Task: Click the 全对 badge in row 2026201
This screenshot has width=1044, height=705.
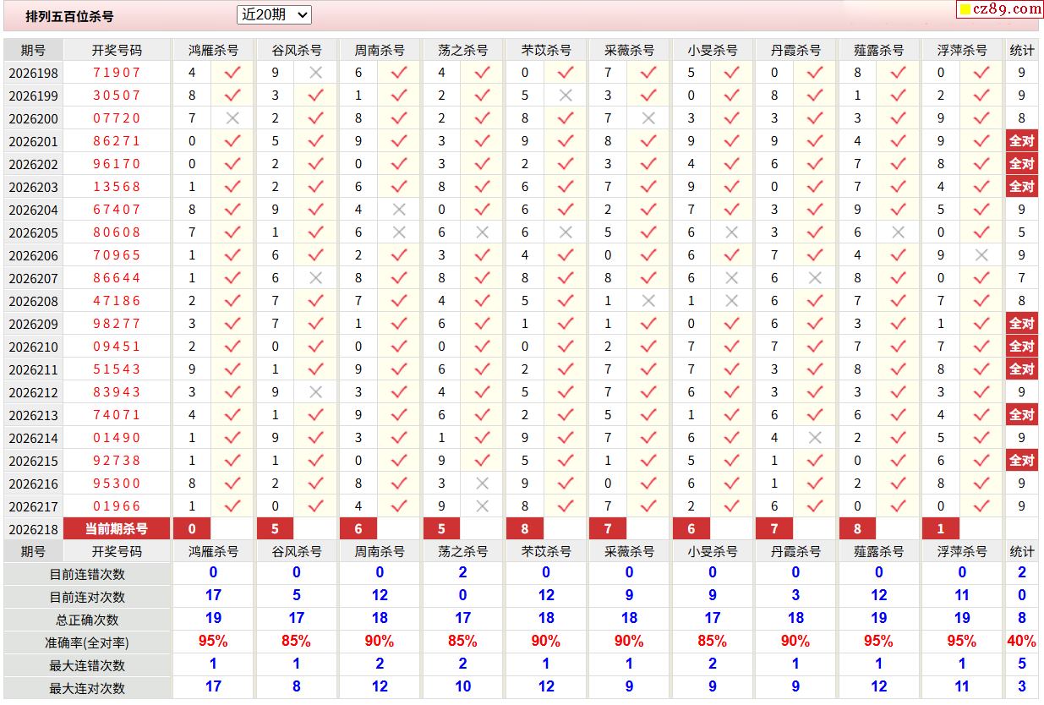Action: pyautogui.click(x=1022, y=141)
